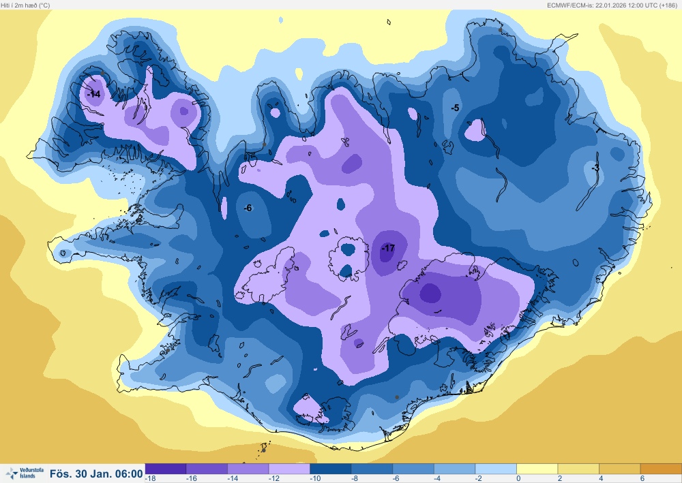Click the legend value '-2'
682x483 pixels.
[x=479, y=479]
